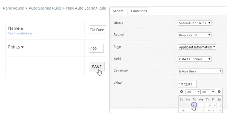Go to next month in date picker

[219, 92]
